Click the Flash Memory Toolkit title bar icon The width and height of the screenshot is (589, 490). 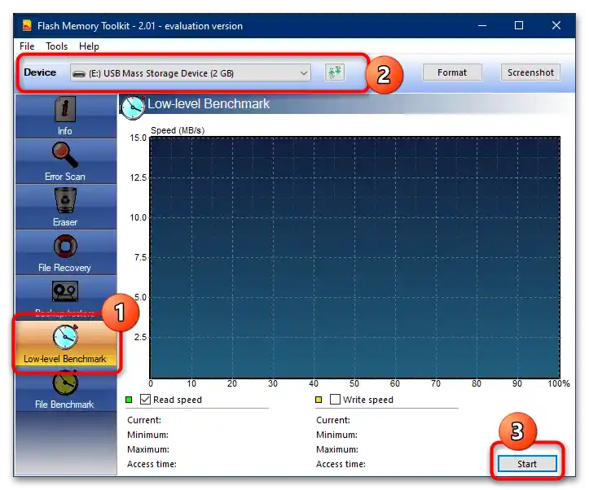coord(27,25)
